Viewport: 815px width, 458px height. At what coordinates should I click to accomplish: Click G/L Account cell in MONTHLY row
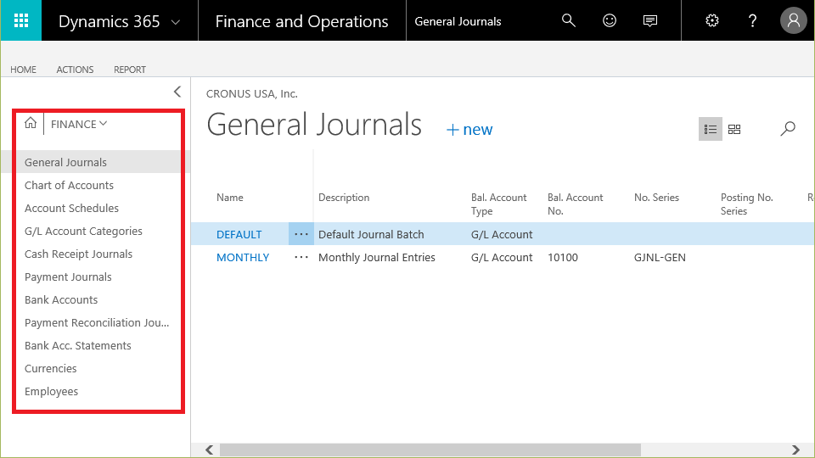click(x=502, y=257)
